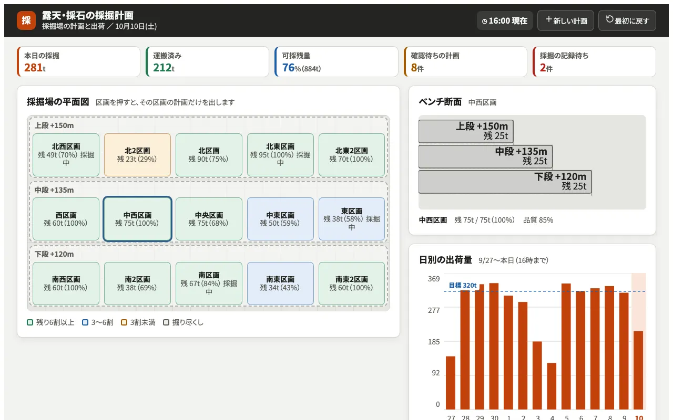Click the 採掘場の平面図 panel heading
This screenshot has height=420, width=673.
coord(58,101)
